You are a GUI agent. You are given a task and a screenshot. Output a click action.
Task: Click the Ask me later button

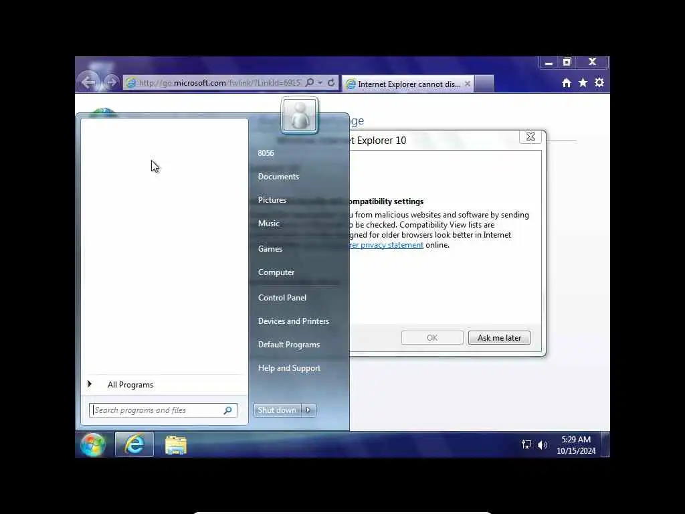tap(499, 338)
